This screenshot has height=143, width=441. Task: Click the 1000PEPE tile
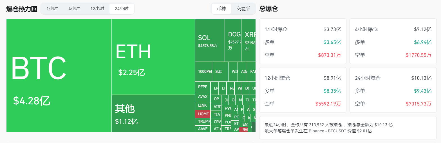pyautogui.click(x=203, y=72)
